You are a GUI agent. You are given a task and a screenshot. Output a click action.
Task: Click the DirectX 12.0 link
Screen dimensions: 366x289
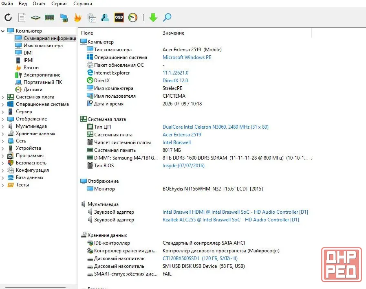click(175, 81)
